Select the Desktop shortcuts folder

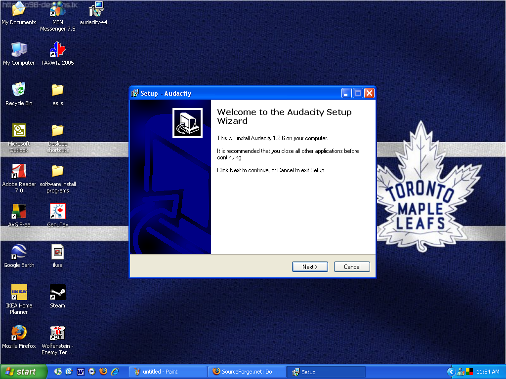pos(58,138)
